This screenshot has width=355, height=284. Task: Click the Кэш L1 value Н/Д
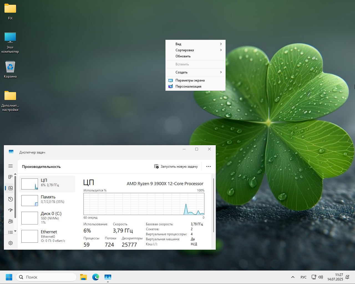pyautogui.click(x=194, y=244)
